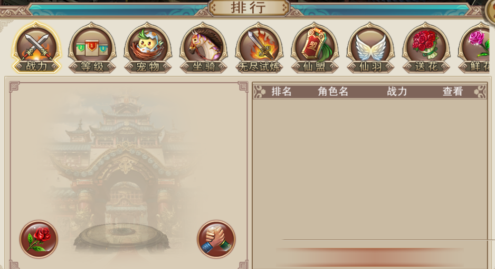Open the 仙盟 red token ranking

click(x=315, y=47)
